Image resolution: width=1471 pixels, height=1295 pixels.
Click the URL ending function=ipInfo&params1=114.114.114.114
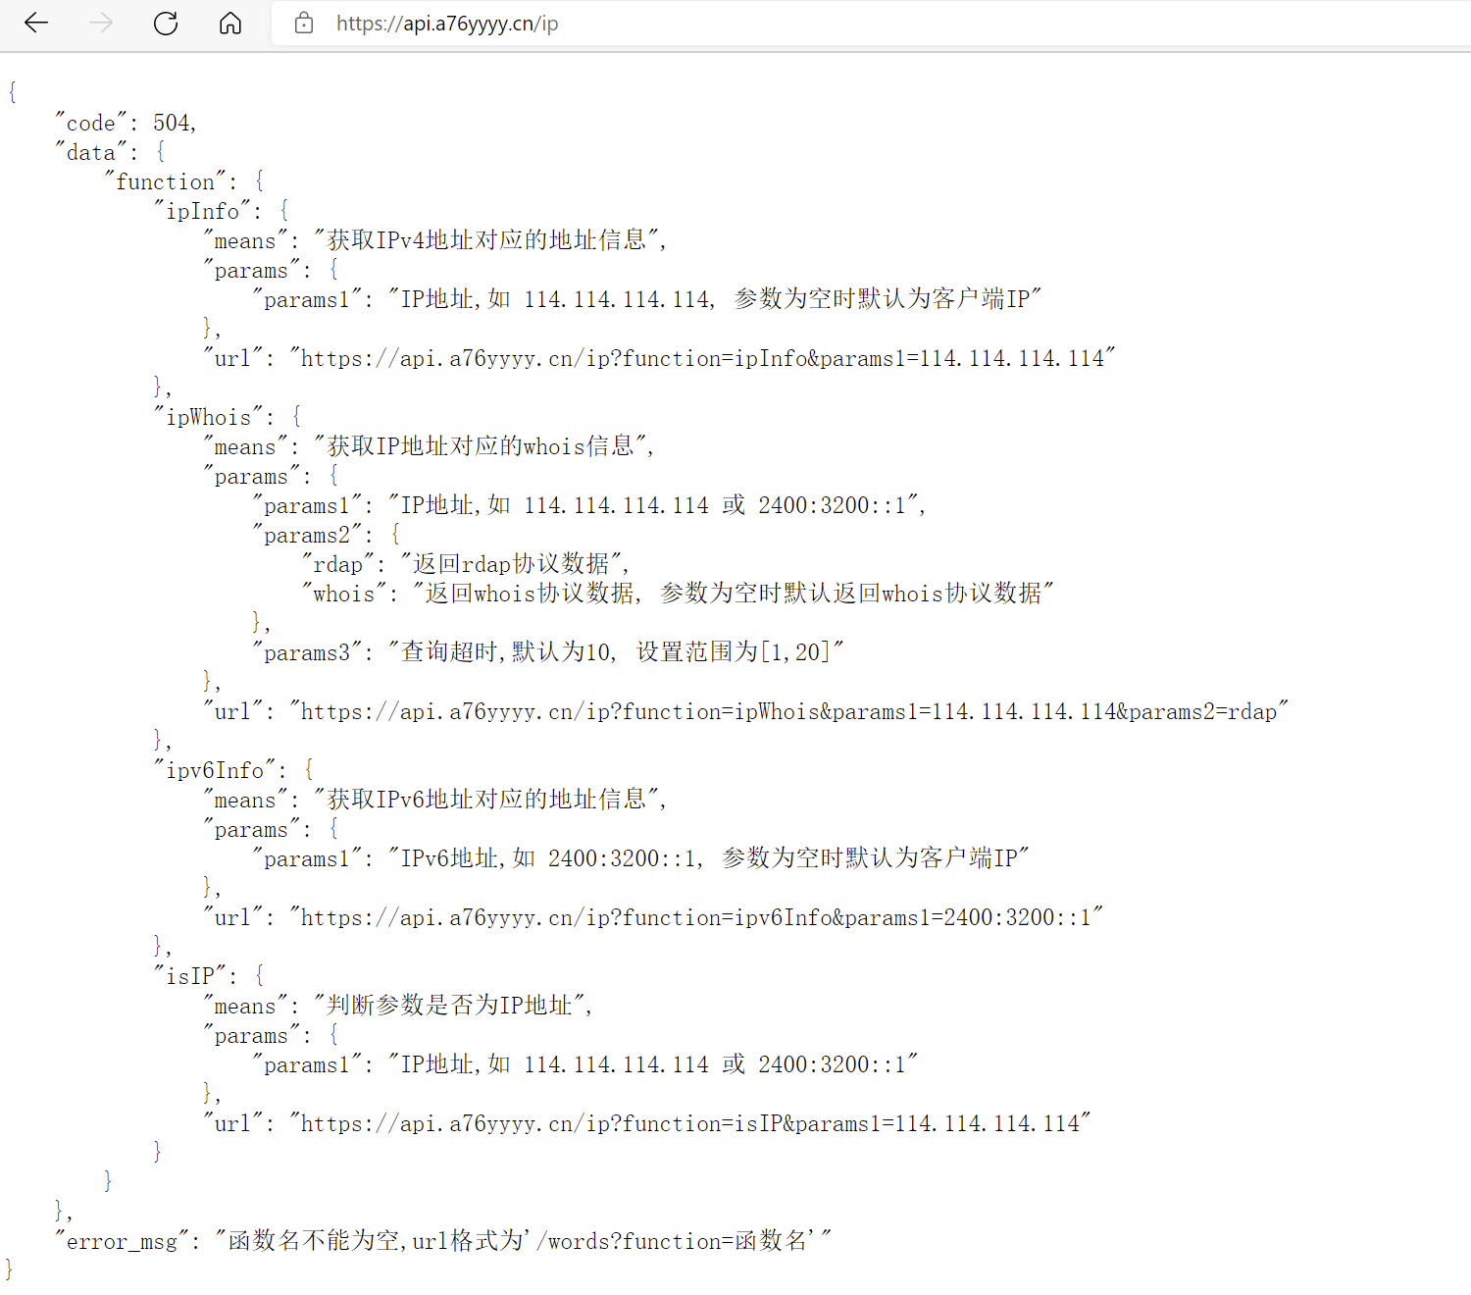click(703, 358)
